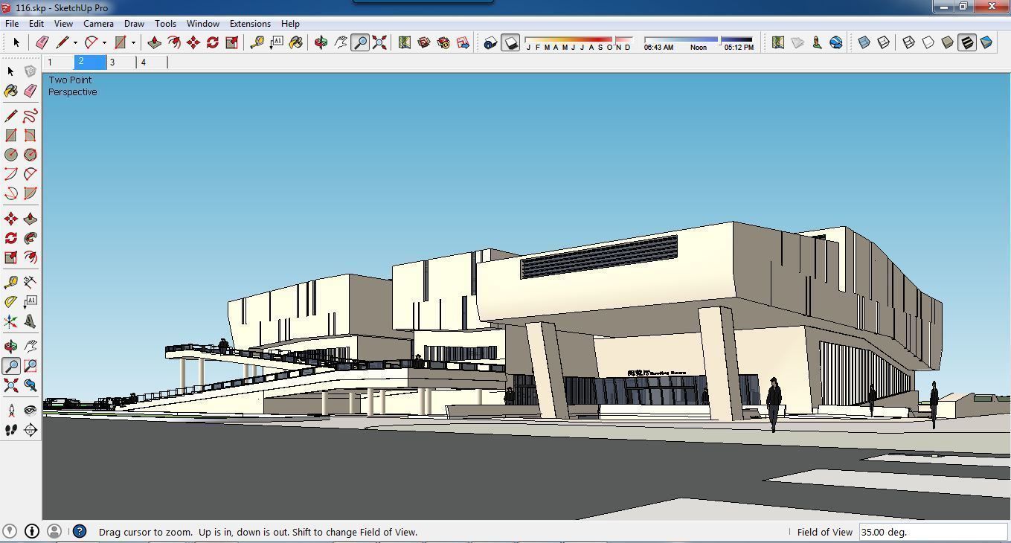Select the Position Camera tool
The image size is (1011, 543).
(10, 411)
